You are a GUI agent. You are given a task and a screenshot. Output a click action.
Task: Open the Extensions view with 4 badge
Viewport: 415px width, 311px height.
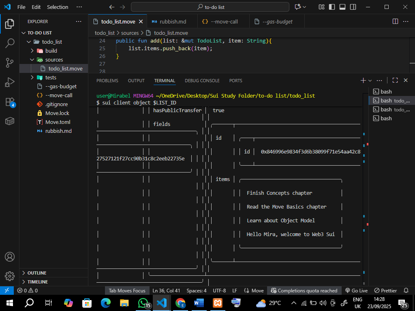(x=10, y=102)
